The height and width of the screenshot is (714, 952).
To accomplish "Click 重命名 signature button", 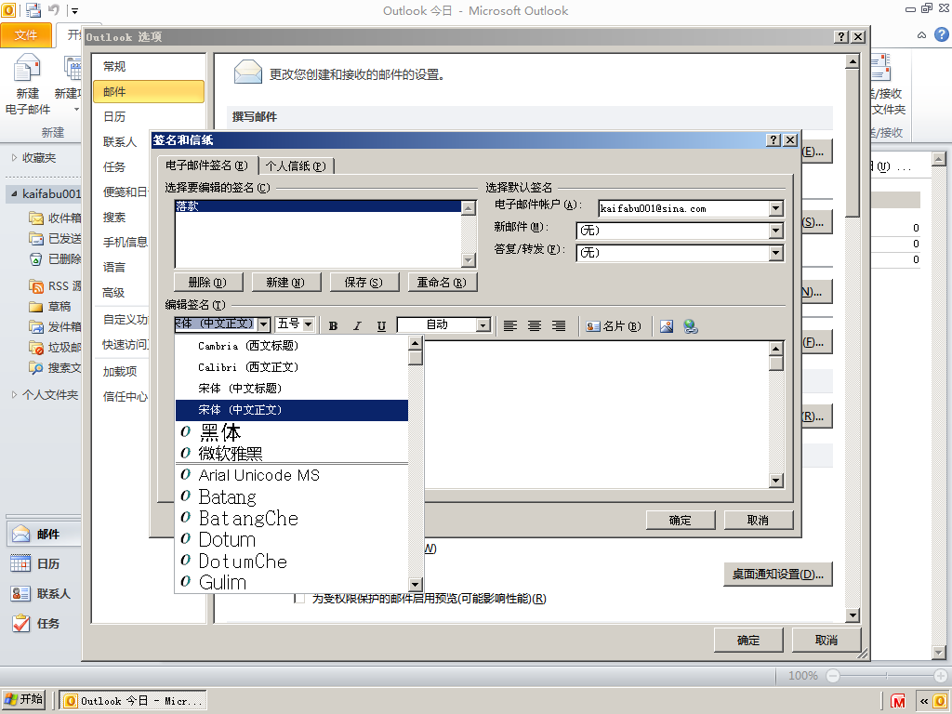I will [442, 283].
